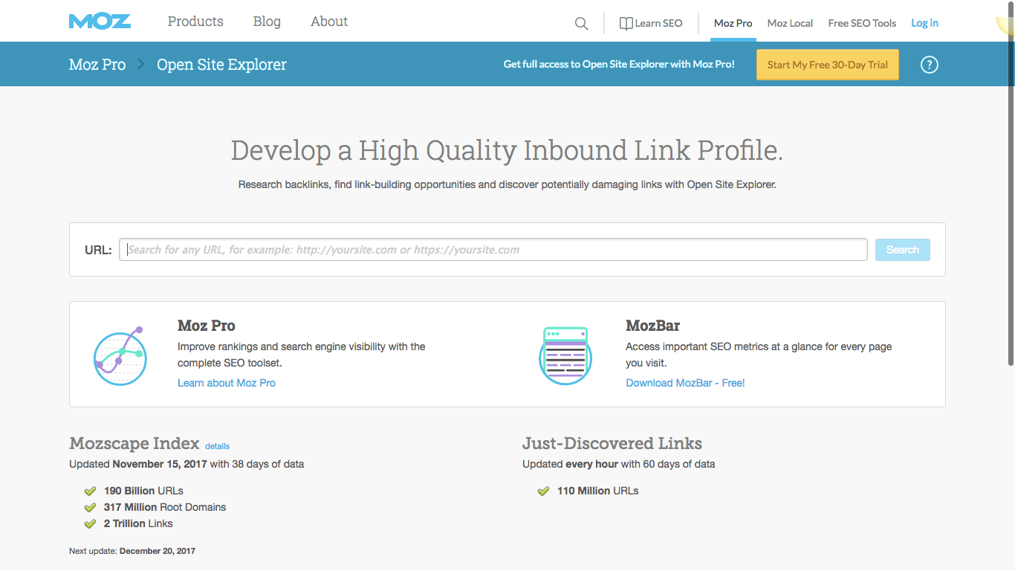Focus the URL search input field
Screen dimensions: 1015x571
pos(493,250)
